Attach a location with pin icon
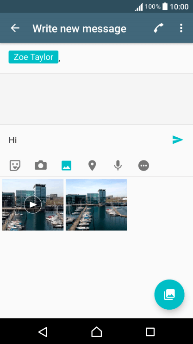Screen dimensions: 193x344 pyautogui.click(x=92, y=166)
